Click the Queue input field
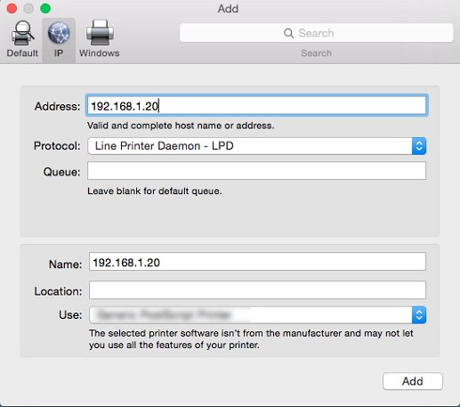The height and width of the screenshot is (407, 460). (256, 171)
